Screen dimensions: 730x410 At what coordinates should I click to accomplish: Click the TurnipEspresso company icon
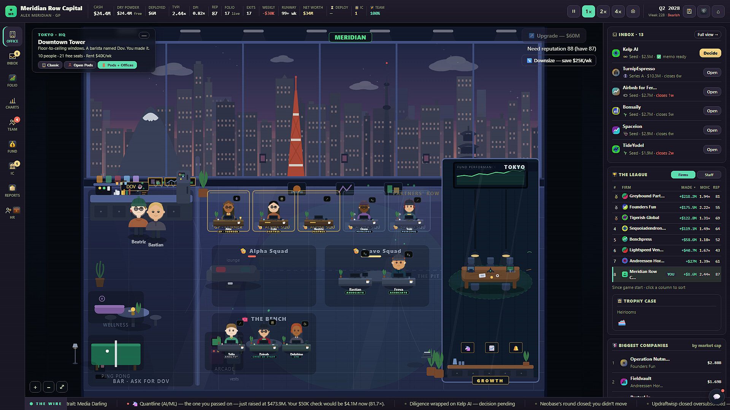point(616,72)
